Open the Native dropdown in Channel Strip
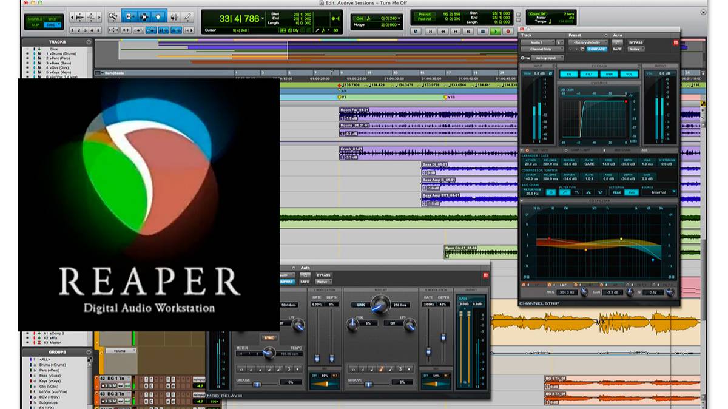Image resolution: width=728 pixels, height=409 pixels. pos(636,49)
